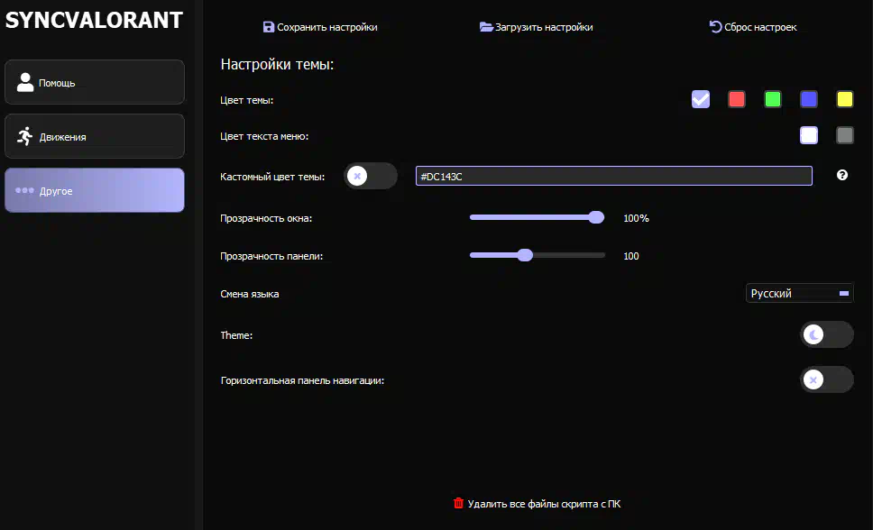Click the reset settings circular arrow icon
873x530 pixels.
point(716,27)
